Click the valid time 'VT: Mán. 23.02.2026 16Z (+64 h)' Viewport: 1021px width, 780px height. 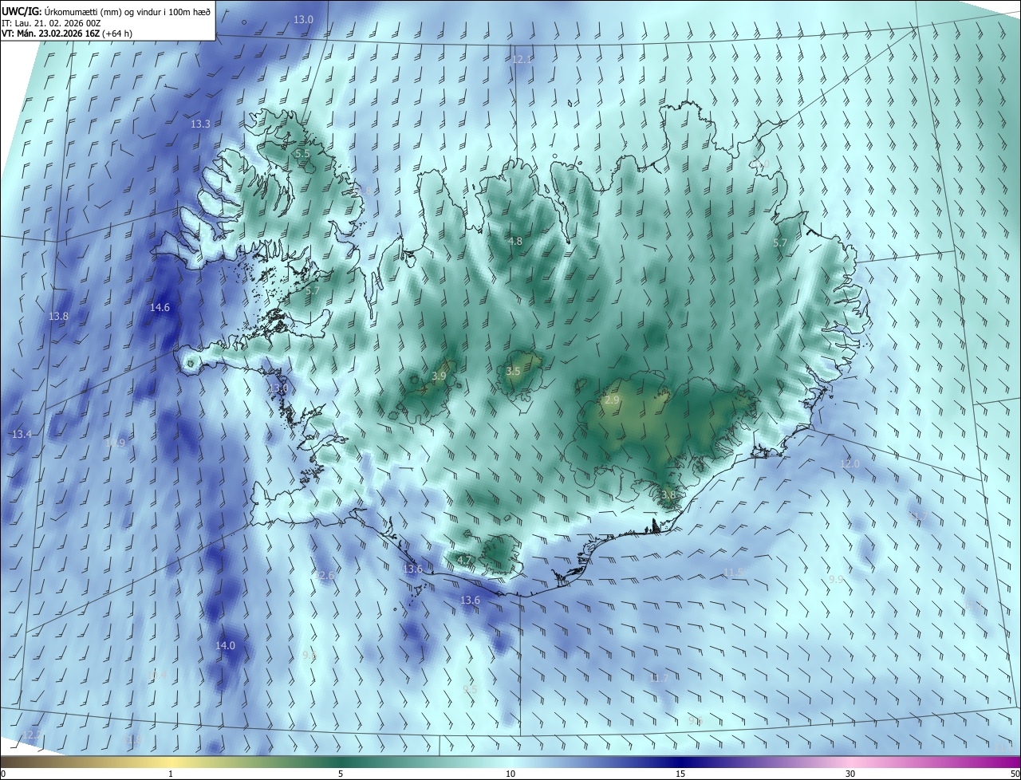point(67,33)
